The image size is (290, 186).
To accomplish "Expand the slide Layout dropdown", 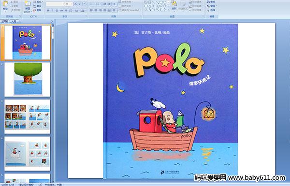I will [38, 2].
